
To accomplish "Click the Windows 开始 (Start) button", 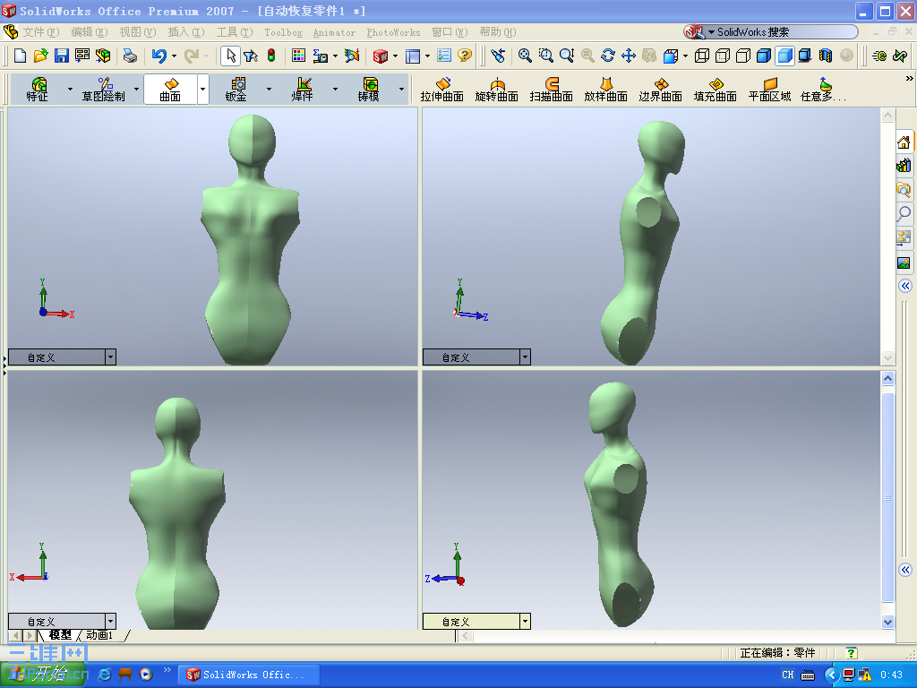I will [40, 675].
